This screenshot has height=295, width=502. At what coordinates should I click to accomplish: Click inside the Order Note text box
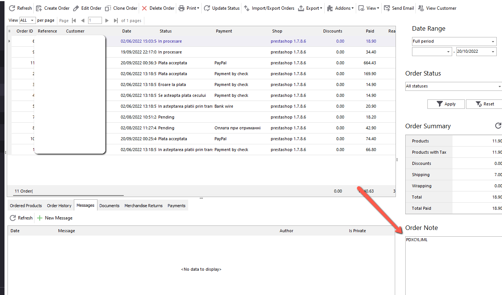click(454, 265)
